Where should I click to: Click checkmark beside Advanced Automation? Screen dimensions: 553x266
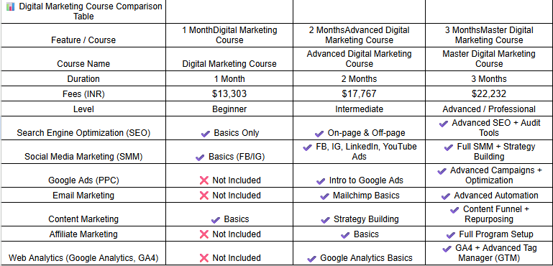click(x=446, y=196)
